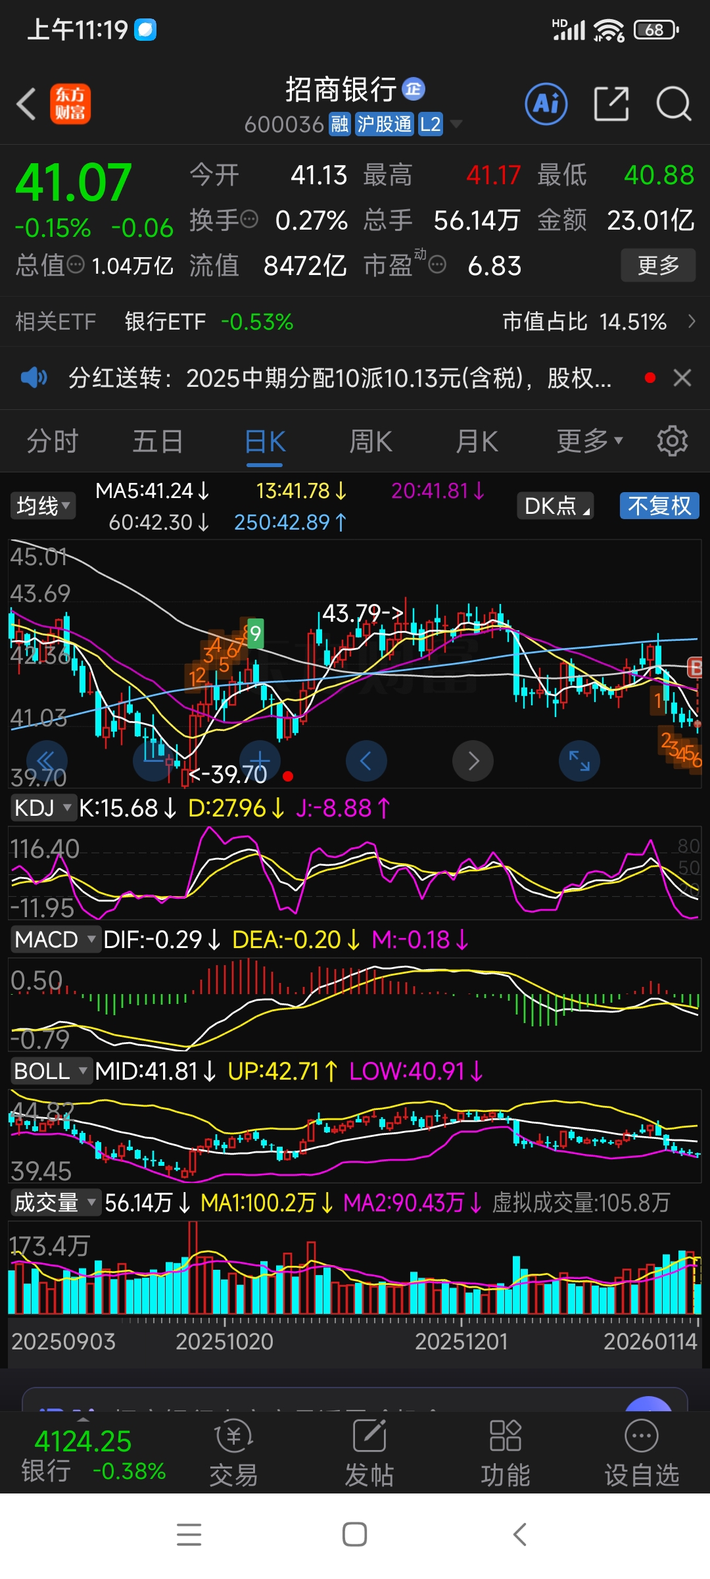The width and height of the screenshot is (710, 1579).
Task: Tap the info icon beside 换手
Action: click(x=249, y=219)
